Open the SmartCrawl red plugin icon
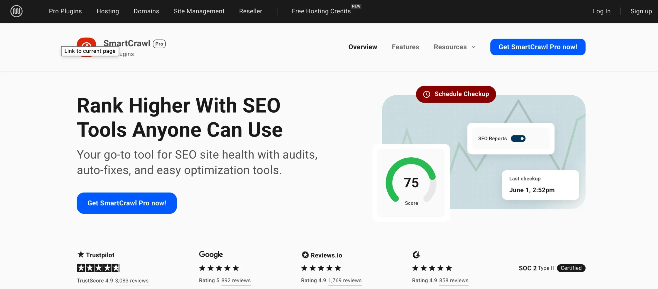The image size is (658, 289). [86, 44]
